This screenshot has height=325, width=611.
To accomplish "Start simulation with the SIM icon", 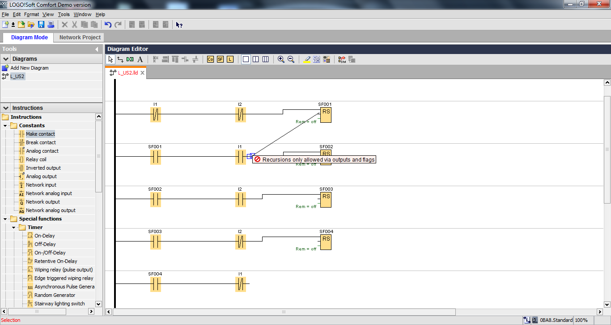I will (342, 59).
